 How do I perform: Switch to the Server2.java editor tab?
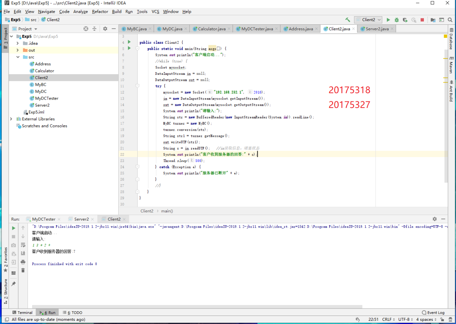377,29
